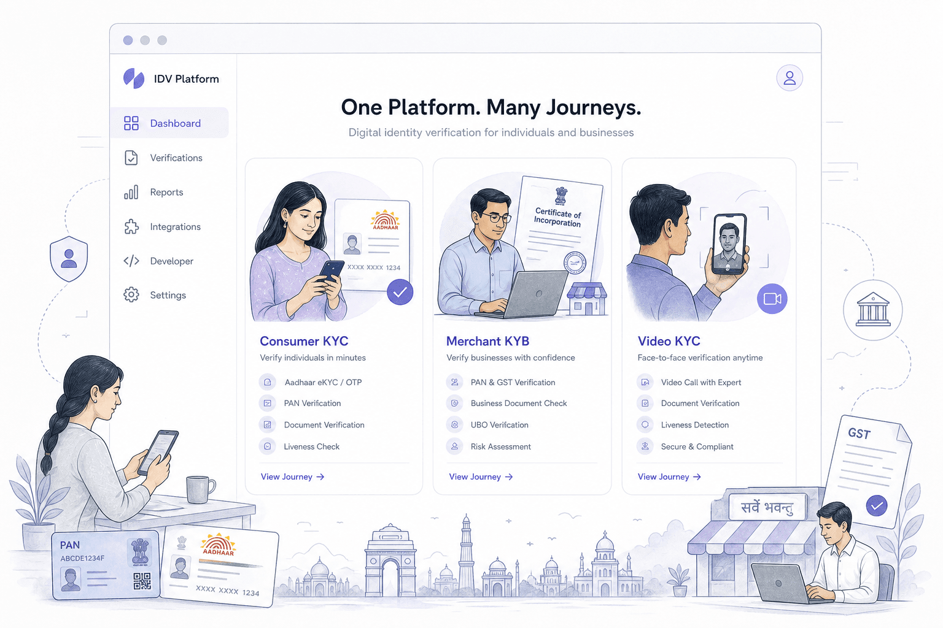Click the icon beside UBO Verification

[454, 424]
